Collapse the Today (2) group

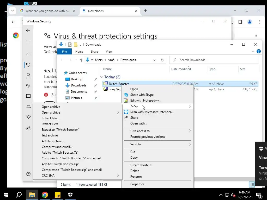tap(102, 77)
